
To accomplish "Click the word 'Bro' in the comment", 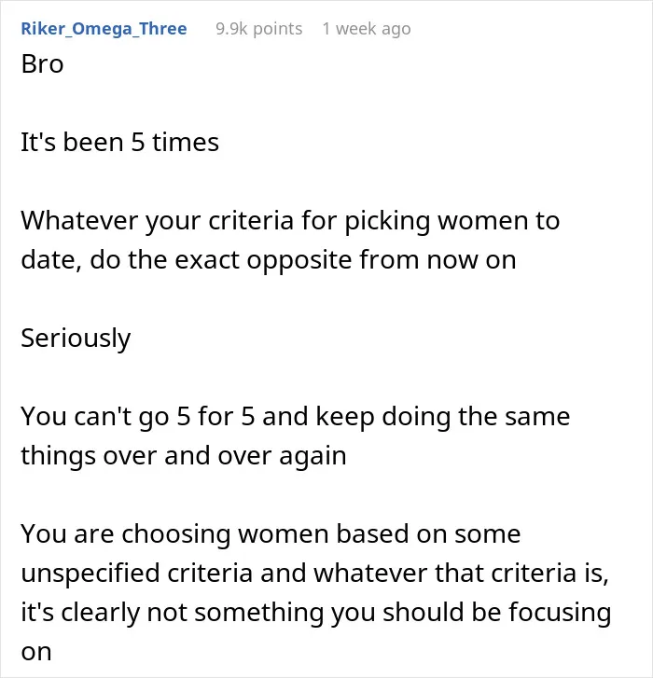I will tap(42, 64).
